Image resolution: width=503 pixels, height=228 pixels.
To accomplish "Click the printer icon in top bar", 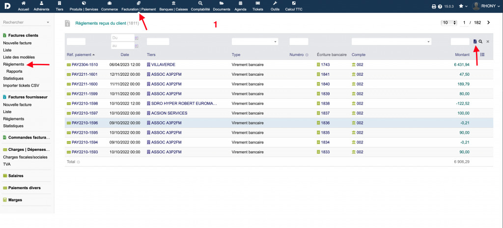I will 434,6.
